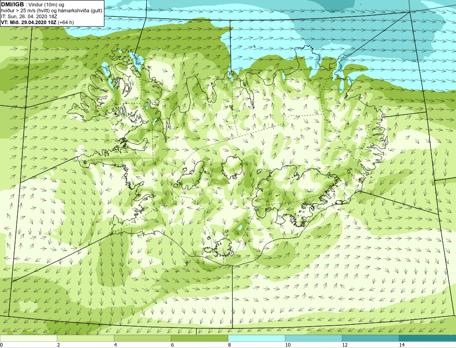Click the legend tick label 14
The image size is (456, 348).
pyautogui.click(x=402, y=345)
